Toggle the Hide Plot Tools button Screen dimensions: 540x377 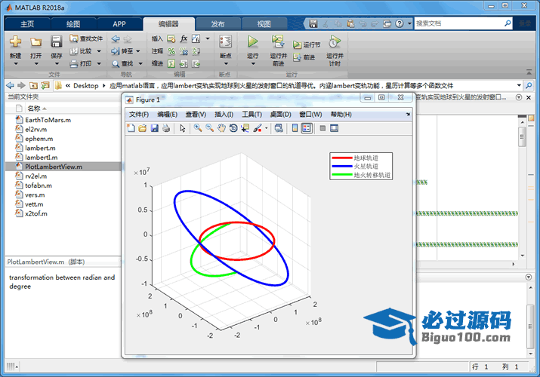pos(322,128)
